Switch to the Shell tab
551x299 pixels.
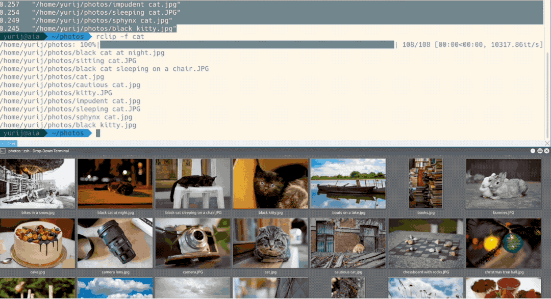tap(9, 144)
